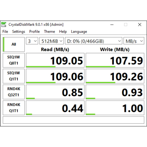
Task: Close the CrystalDiskMark window
Action: (140, 25)
